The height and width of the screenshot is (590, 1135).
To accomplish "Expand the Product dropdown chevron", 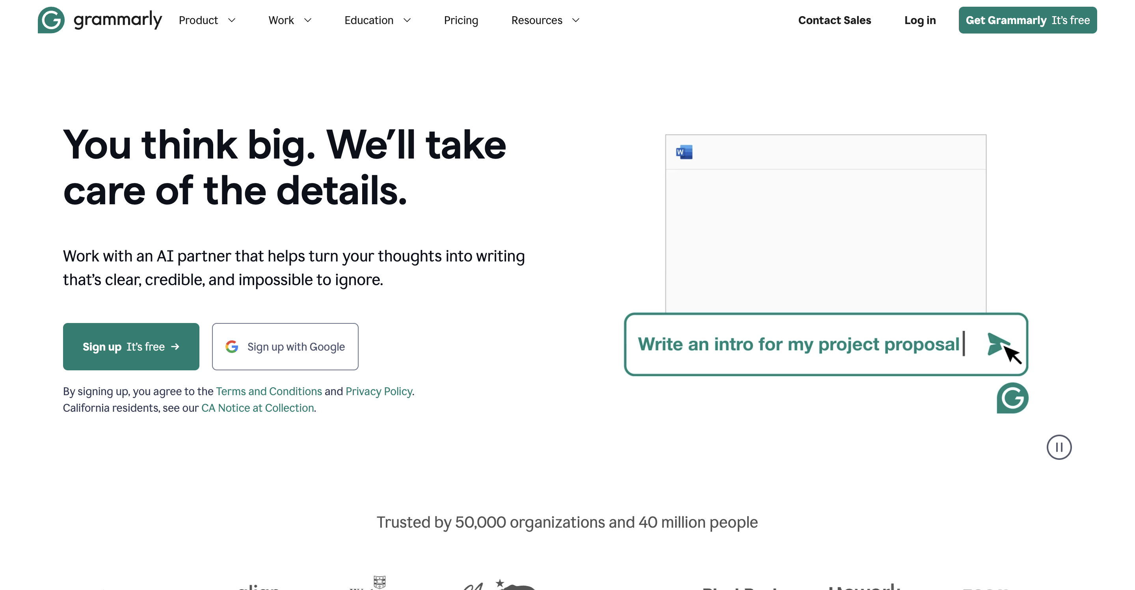I will click(232, 20).
